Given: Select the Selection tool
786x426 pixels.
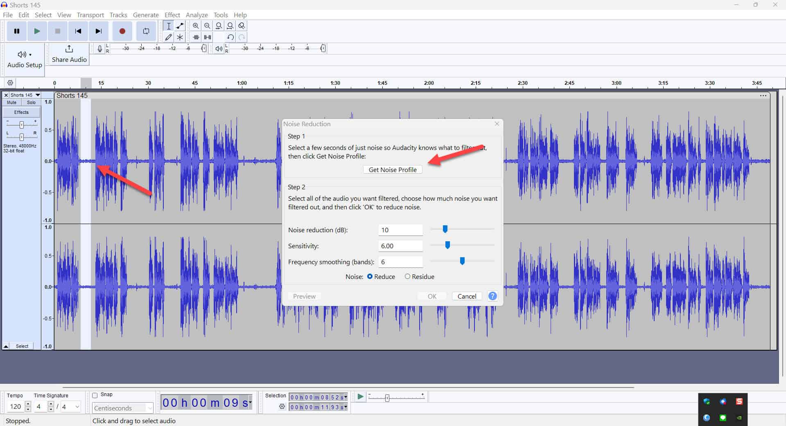Looking at the screenshot, I should click(168, 25).
